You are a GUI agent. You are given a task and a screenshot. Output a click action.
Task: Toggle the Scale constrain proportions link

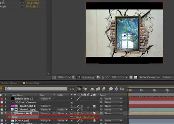71,117
